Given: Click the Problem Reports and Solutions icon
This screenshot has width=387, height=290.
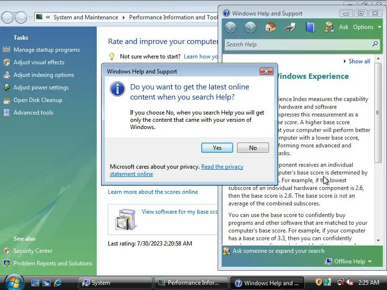Looking at the screenshot, I should click(x=7, y=263).
